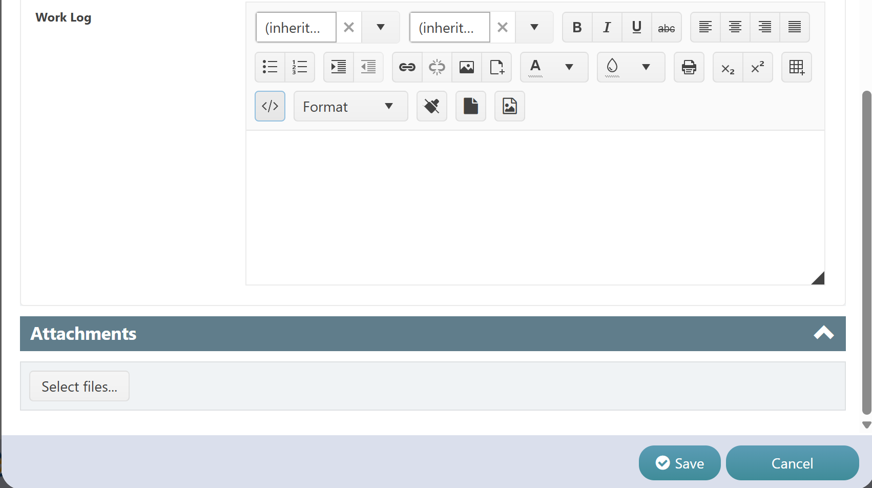Viewport: 872px width, 488px height.
Task: Apply strikethrough to text
Action: 666,27
